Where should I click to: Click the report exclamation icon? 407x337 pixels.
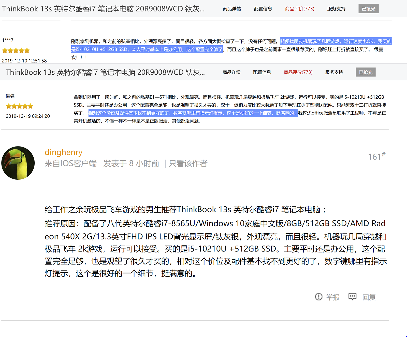318,297
